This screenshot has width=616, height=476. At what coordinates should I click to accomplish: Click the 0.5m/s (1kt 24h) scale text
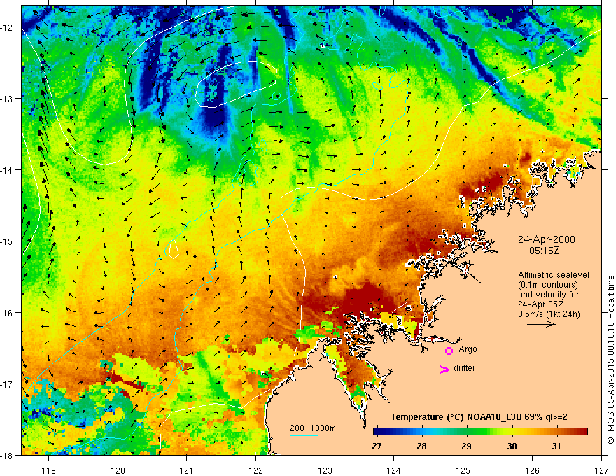(549, 314)
